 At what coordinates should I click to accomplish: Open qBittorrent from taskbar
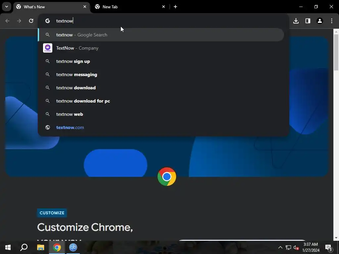click(x=73, y=247)
